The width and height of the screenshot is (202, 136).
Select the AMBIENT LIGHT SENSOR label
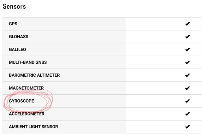(33, 127)
